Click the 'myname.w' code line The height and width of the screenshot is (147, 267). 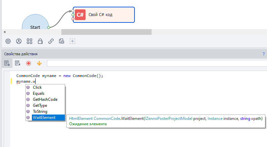coord(26,82)
